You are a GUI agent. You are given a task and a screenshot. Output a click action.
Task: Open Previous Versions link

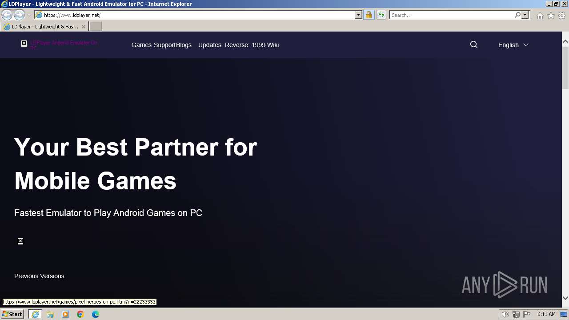(x=39, y=276)
